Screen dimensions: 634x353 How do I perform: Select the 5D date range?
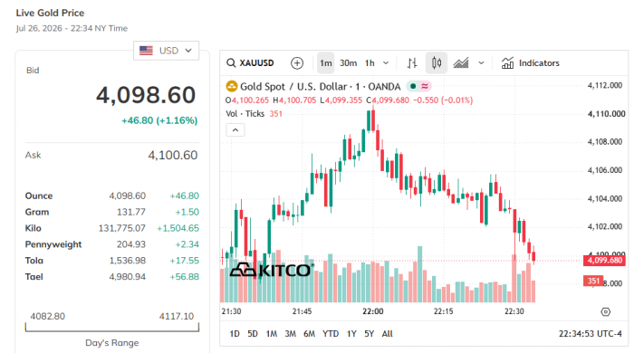click(x=253, y=334)
